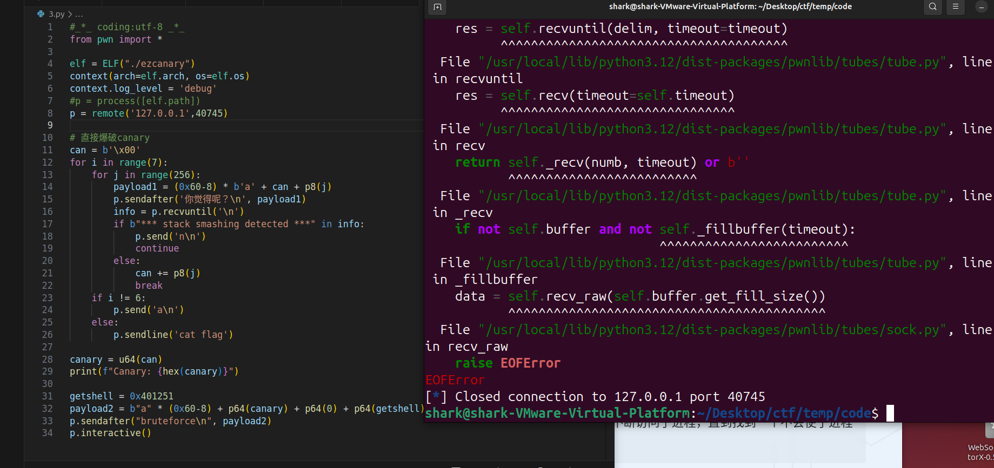
Task: Click the 'for j in range(256):' line
Action: click(x=146, y=175)
